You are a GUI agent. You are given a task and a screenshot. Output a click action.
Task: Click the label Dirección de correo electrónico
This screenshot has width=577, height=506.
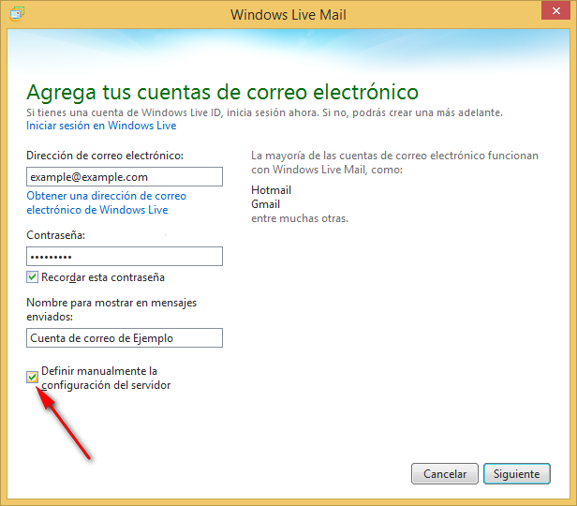(105, 156)
